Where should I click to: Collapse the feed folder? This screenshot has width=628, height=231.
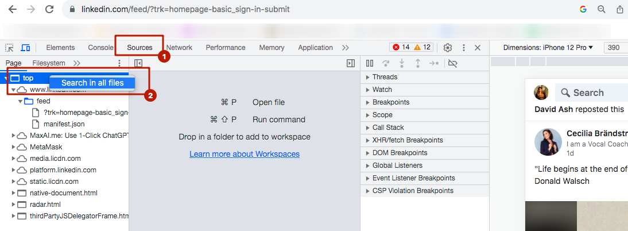(x=21, y=101)
